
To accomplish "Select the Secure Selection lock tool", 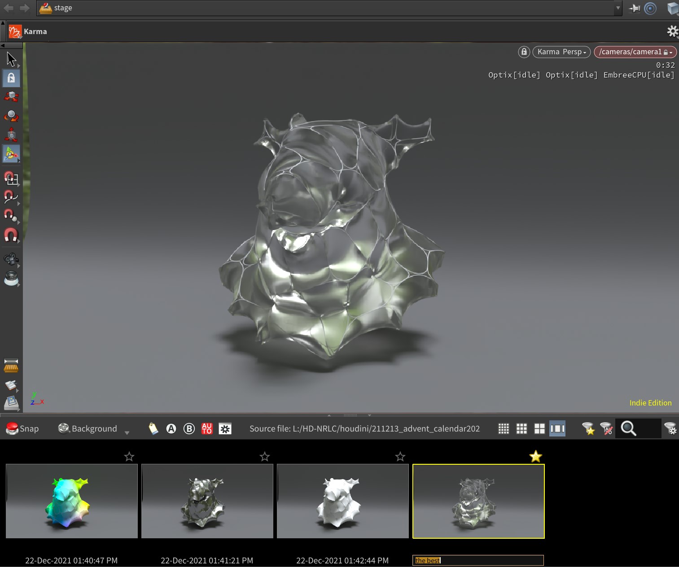I will coord(11,78).
